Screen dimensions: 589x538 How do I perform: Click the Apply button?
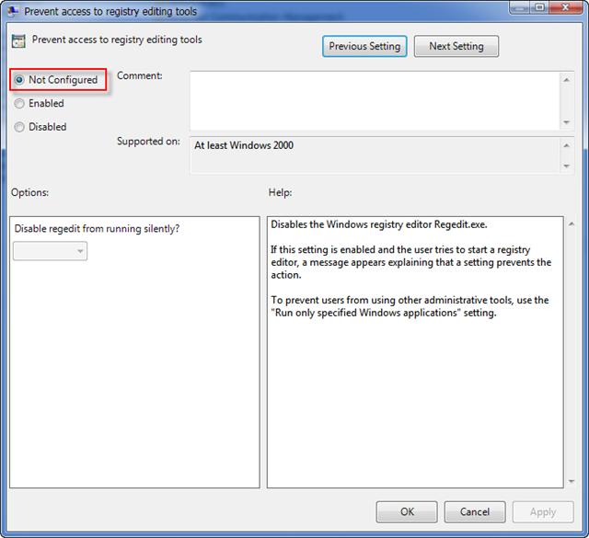tap(543, 511)
